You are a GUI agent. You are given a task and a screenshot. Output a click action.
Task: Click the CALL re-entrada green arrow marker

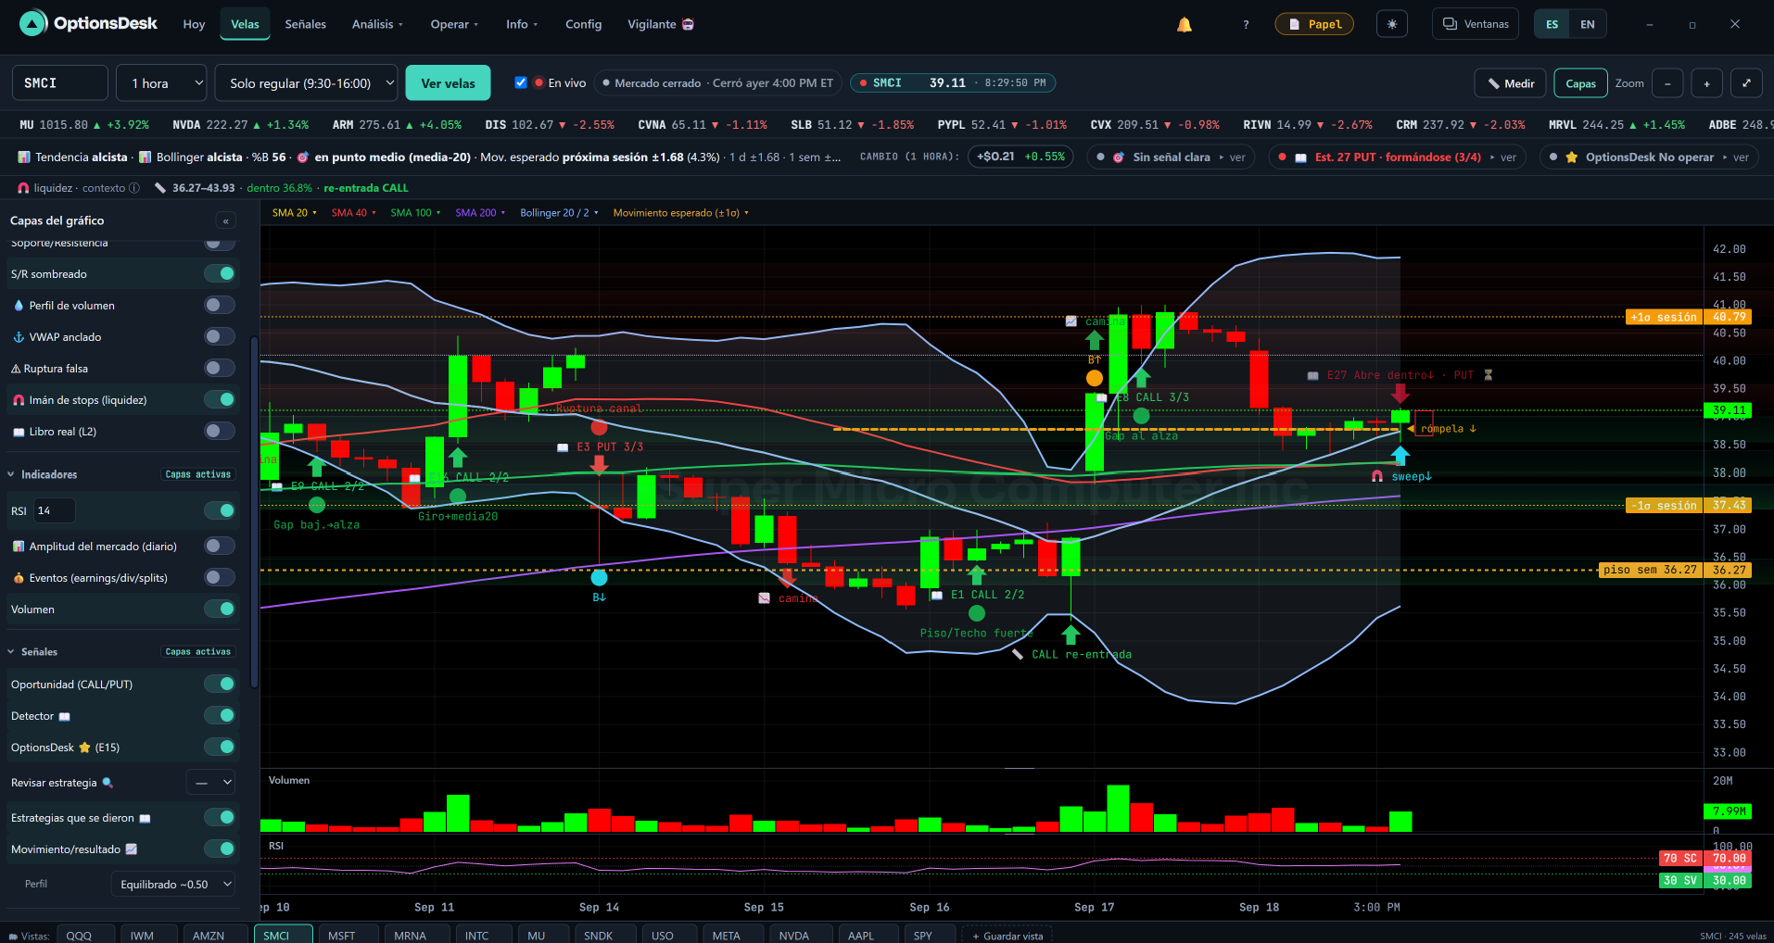point(1071,635)
